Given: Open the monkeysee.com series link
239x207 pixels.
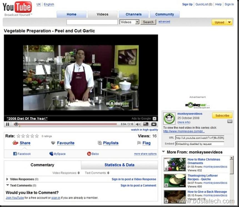Looking at the screenshot, I should (184, 131).
